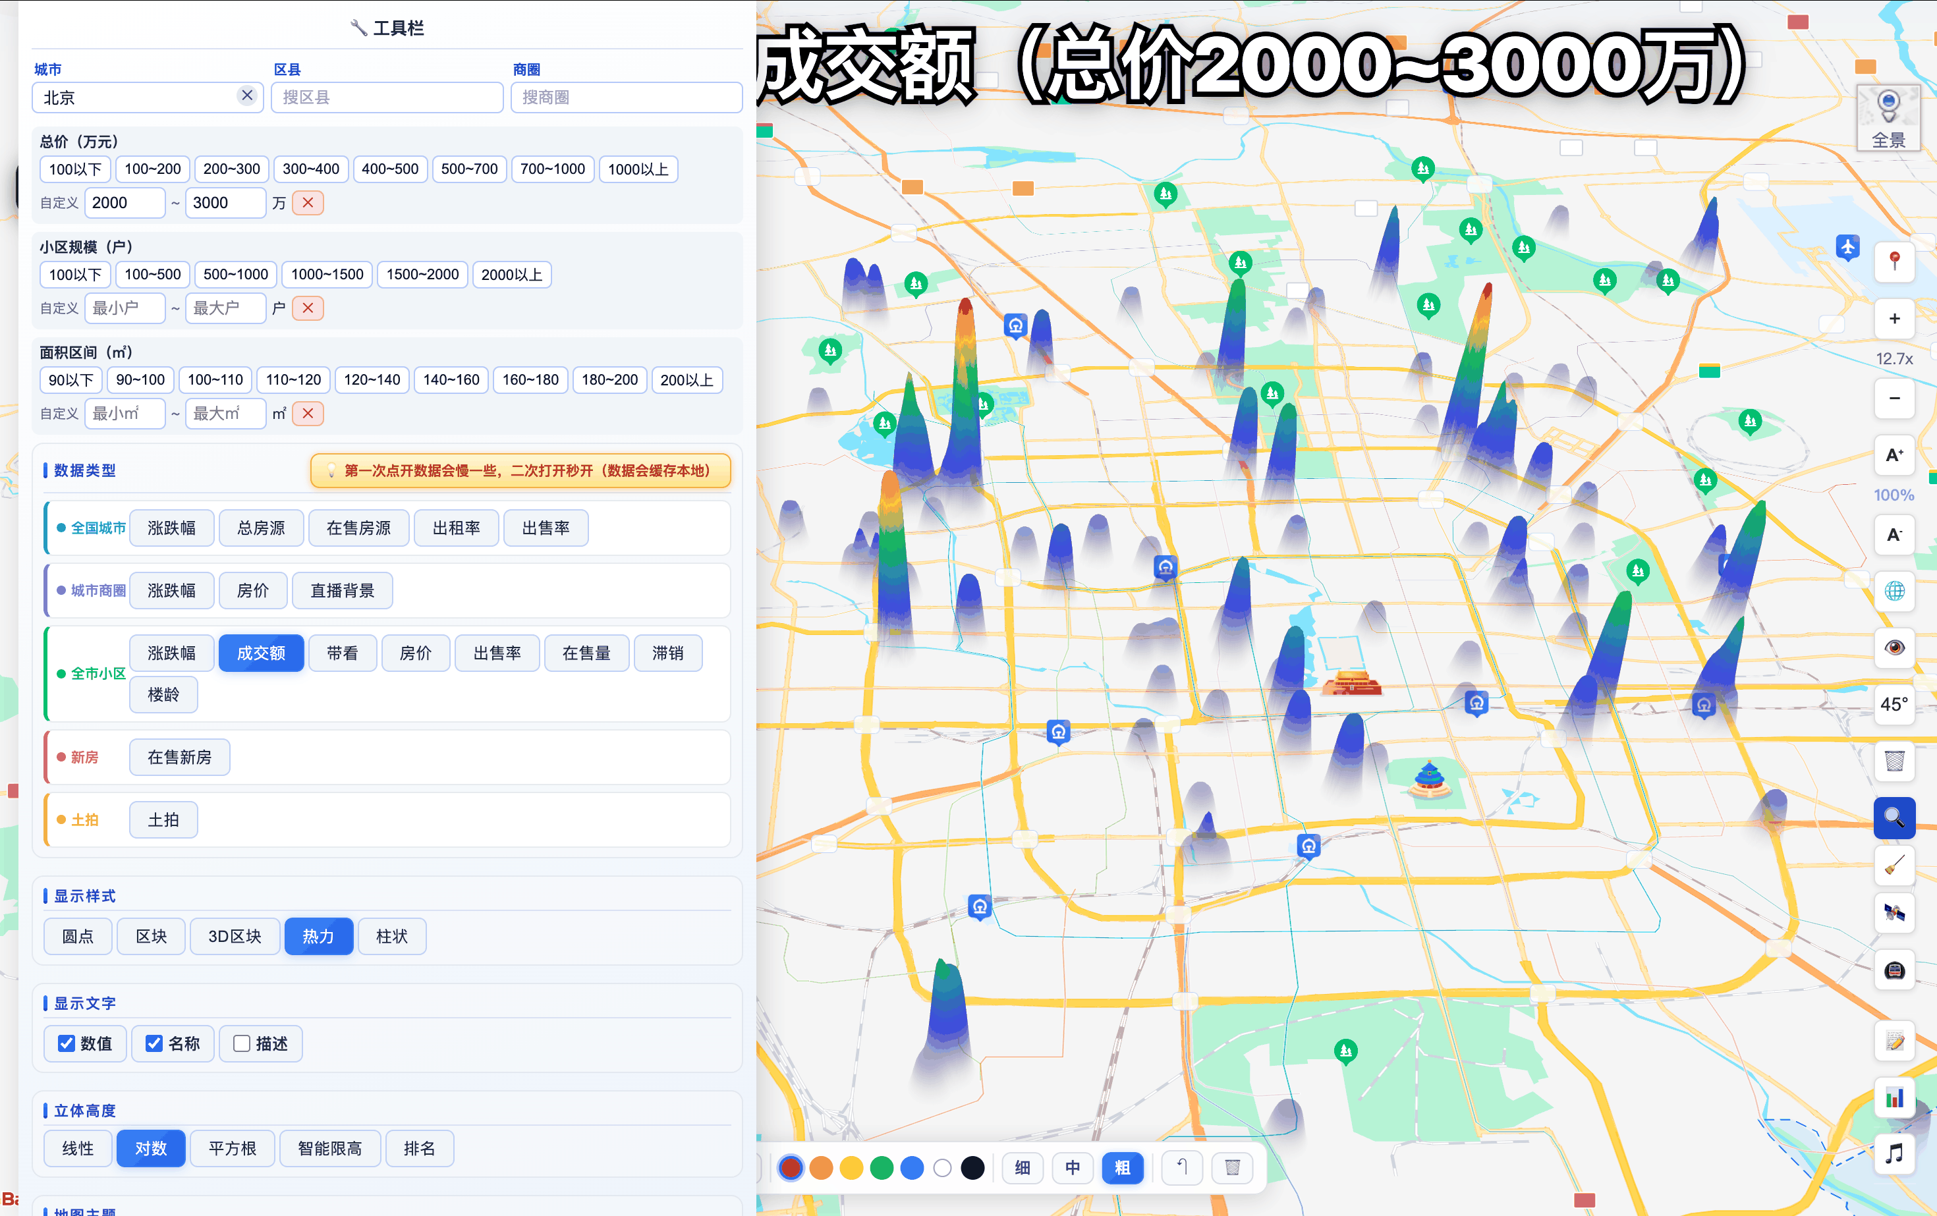The width and height of the screenshot is (1937, 1216).
Task: Pick the black pen color swatch
Action: pyautogui.click(x=972, y=1168)
